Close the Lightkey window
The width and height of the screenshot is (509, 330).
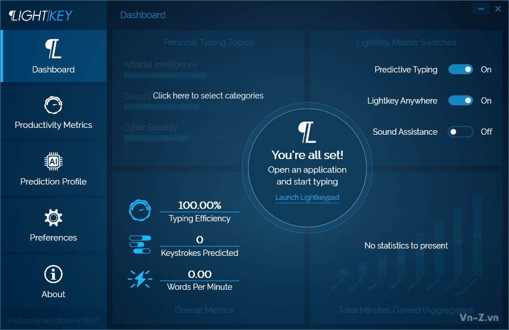click(x=498, y=8)
